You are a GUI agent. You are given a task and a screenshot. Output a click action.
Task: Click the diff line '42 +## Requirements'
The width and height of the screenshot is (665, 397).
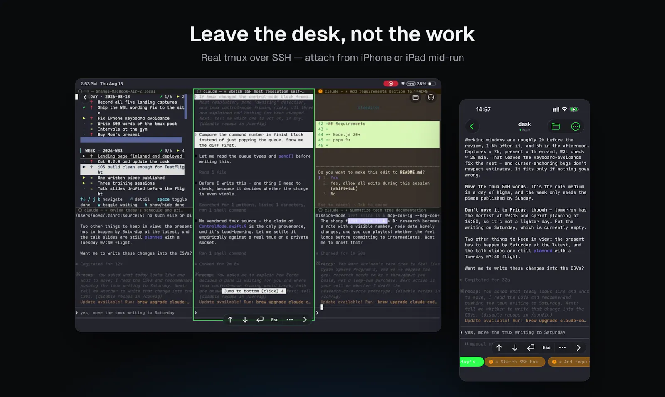378,124
